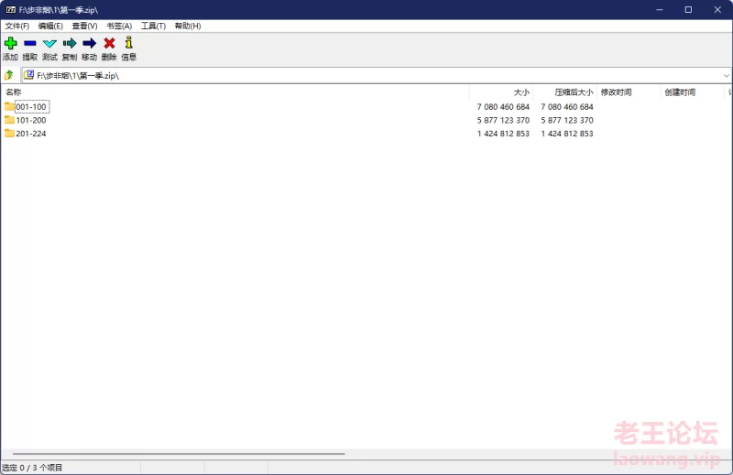
Task: Select the 101-200 folder name
Action: [31, 120]
